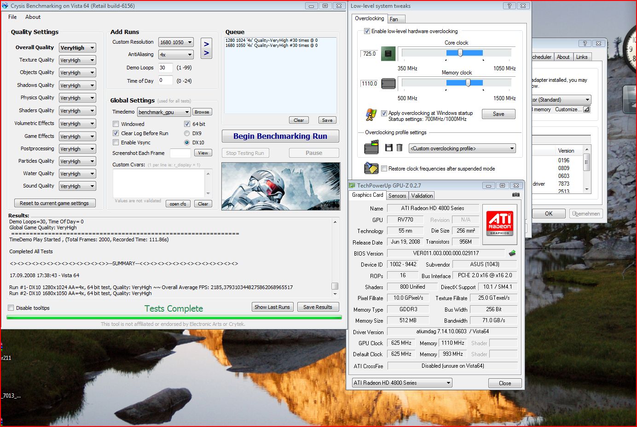Image resolution: width=637 pixels, height=427 pixels.
Task: Save overclocking profile with floppy disk icon
Action: [389, 148]
